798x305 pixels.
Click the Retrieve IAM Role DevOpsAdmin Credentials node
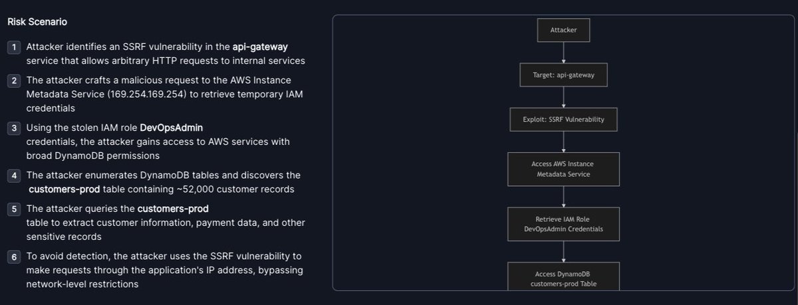(x=563, y=224)
